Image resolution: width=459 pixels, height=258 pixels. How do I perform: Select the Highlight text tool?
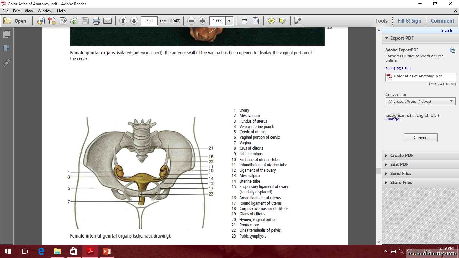pos(282,21)
